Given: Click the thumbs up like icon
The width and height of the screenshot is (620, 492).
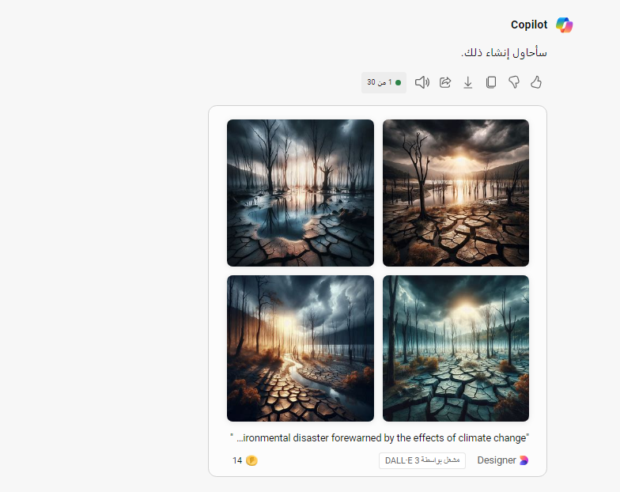Looking at the screenshot, I should point(536,82).
